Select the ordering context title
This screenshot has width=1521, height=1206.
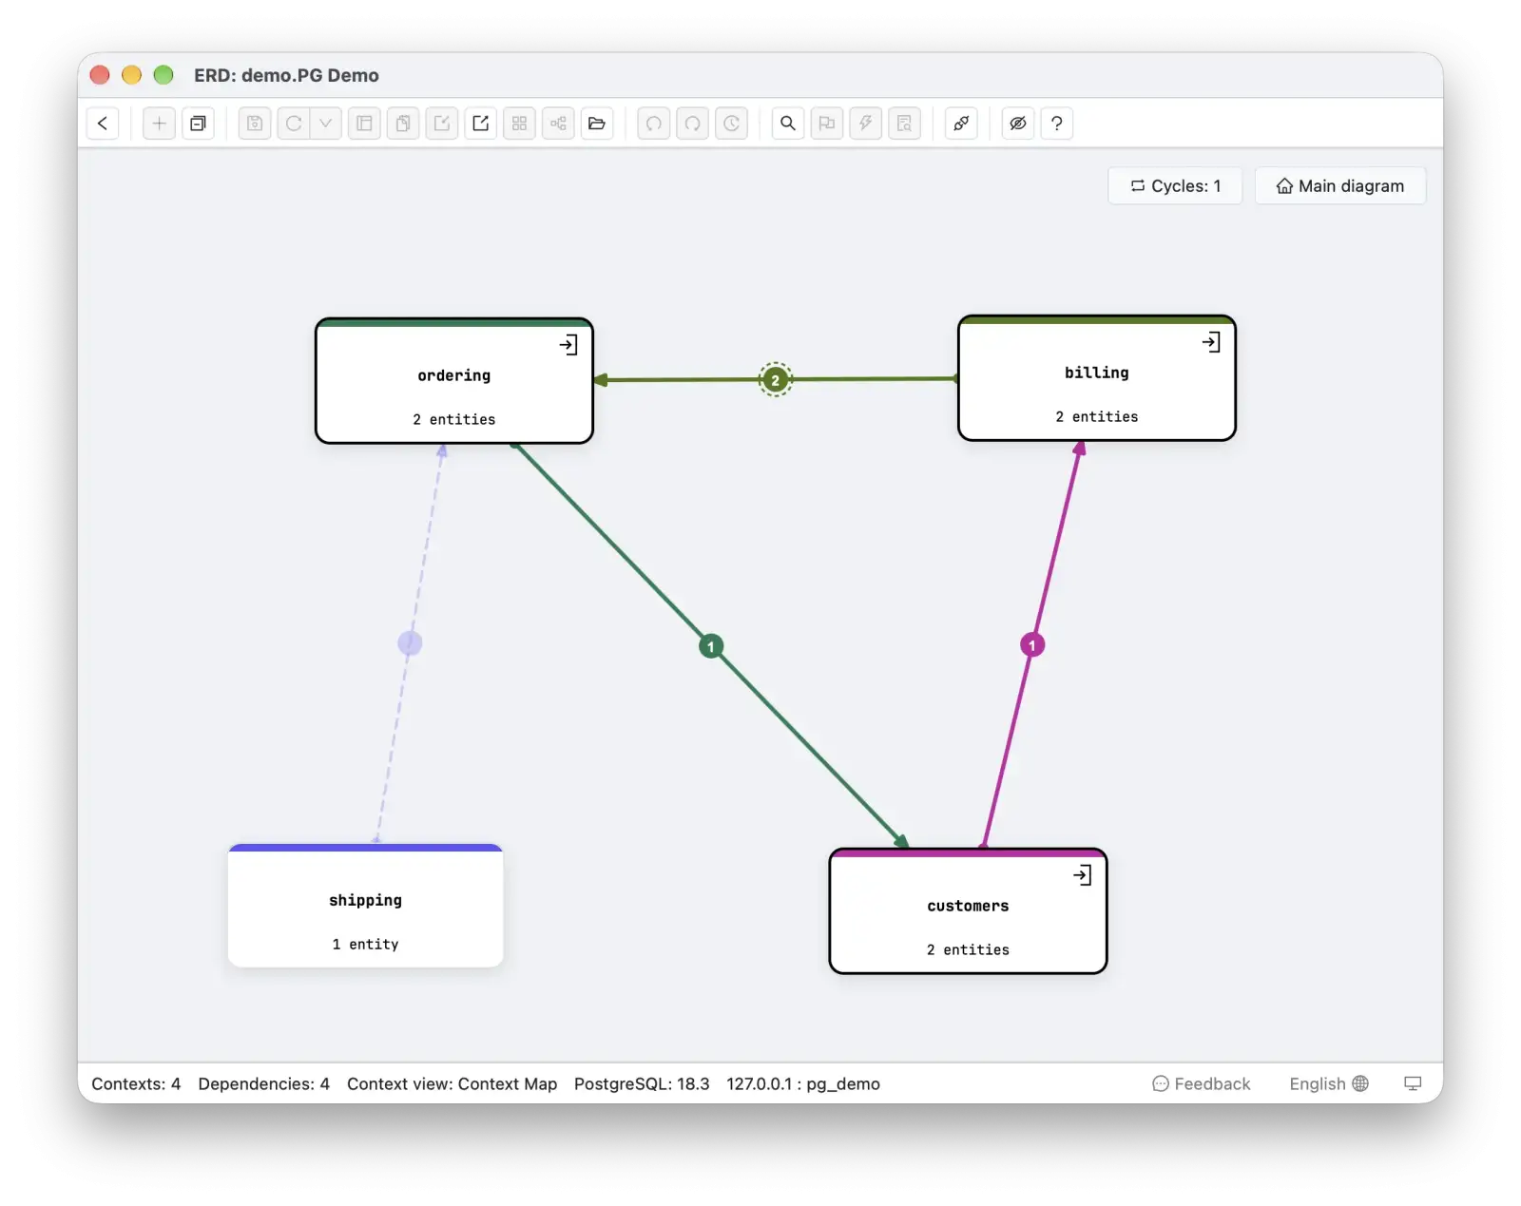pos(454,375)
